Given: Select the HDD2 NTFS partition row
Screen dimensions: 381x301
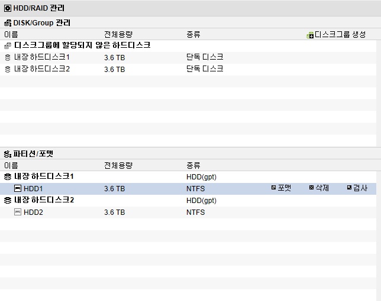Looking at the screenshot, I should click(188, 212).
